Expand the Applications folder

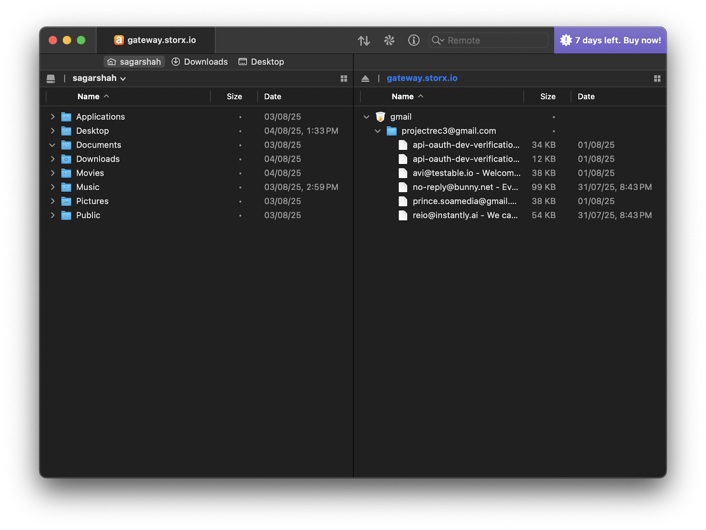click(53, 117)
